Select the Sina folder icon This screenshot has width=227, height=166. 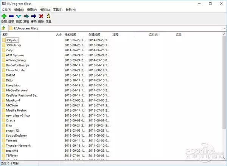point(4,126)
